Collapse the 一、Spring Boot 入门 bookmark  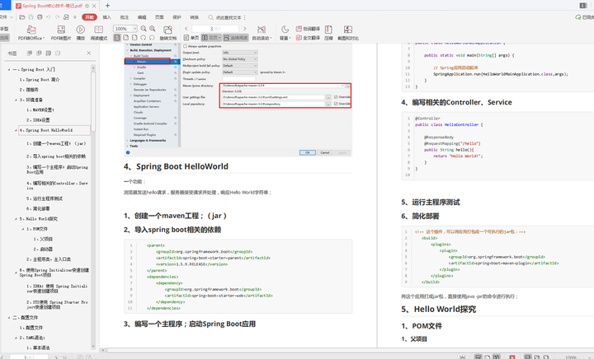point(9,69)
